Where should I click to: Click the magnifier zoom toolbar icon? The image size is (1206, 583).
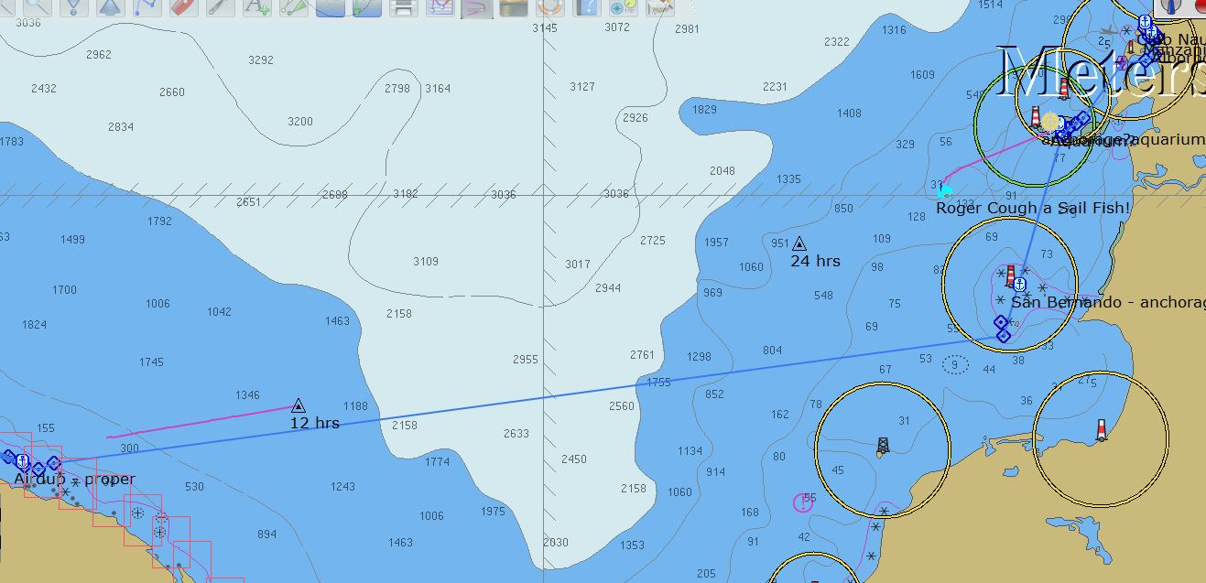pos(37,6)
